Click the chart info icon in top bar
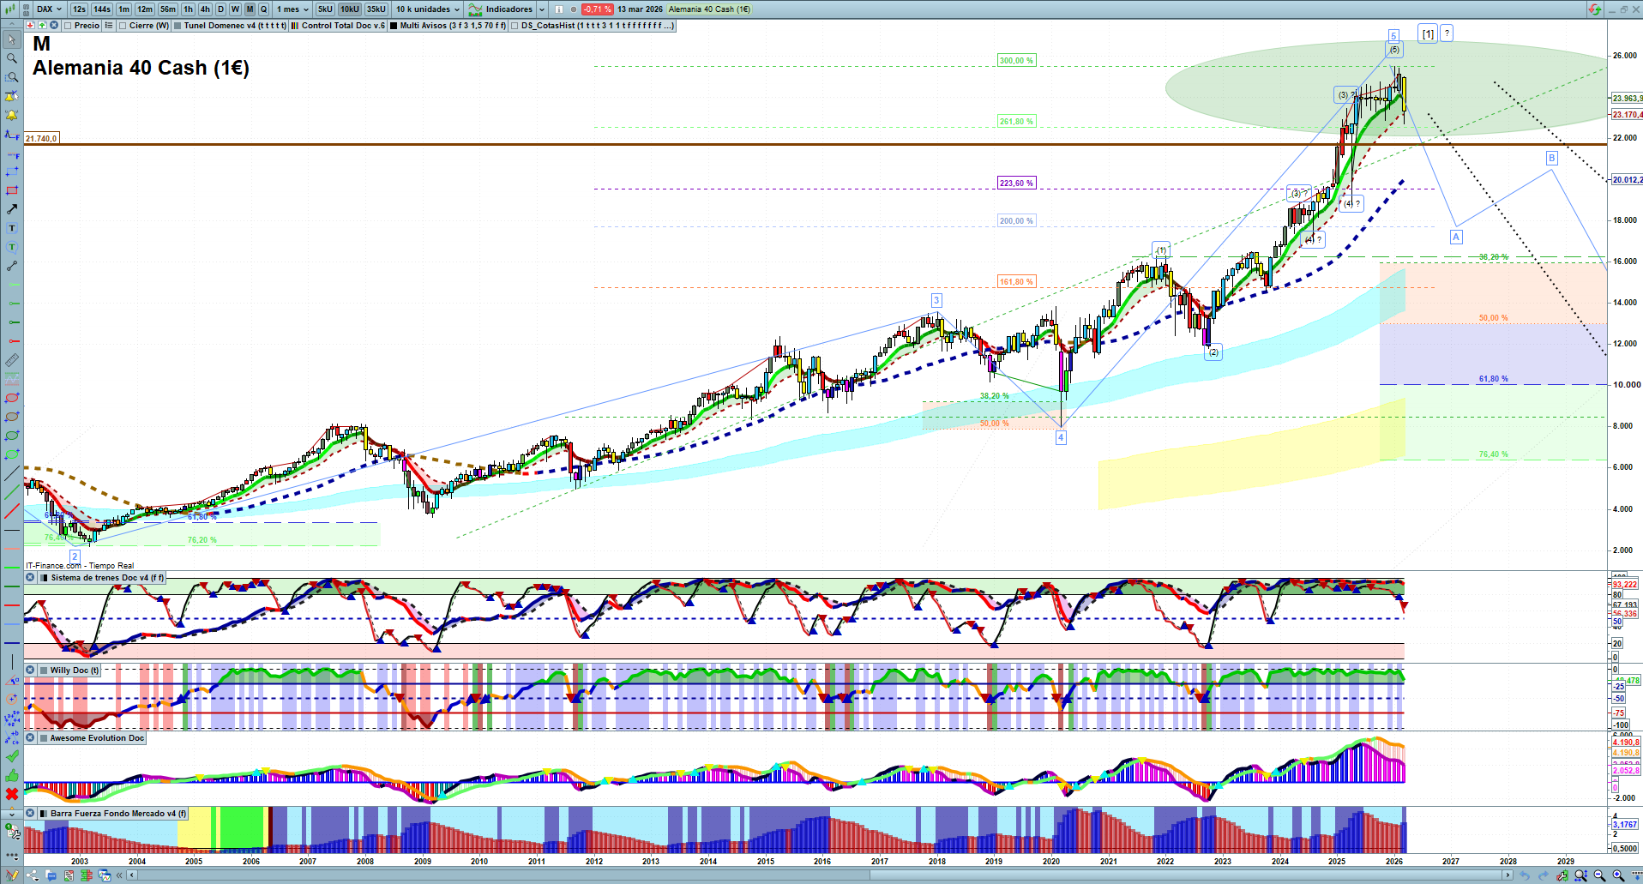Screen dimensions: 1643x884 (x=559, y=9)
